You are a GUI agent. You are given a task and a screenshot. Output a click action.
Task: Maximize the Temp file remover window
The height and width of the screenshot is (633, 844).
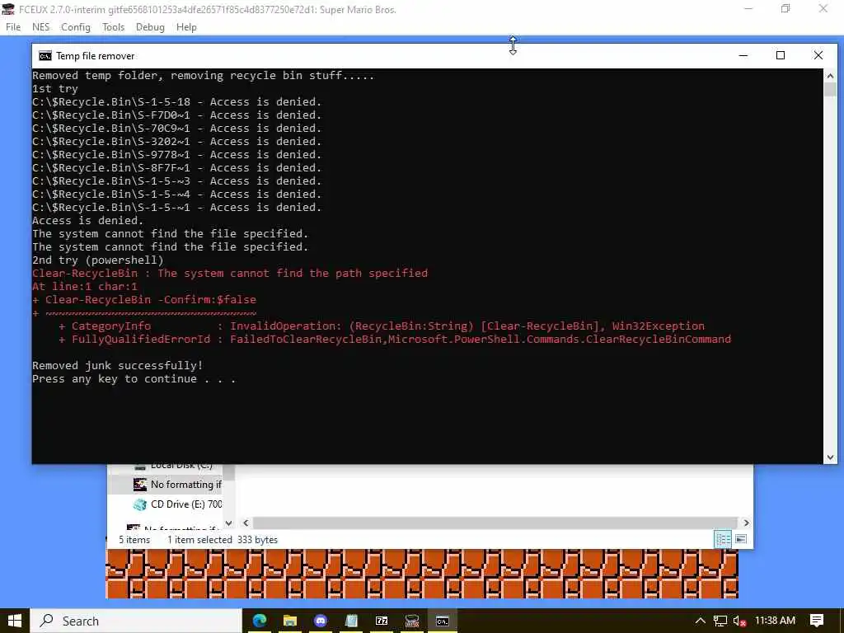pos(781,55)
